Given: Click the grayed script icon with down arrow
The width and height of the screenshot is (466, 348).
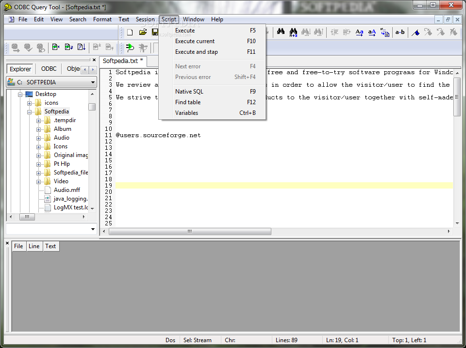Looking at the screenshot, I should [x=97, y=47].
